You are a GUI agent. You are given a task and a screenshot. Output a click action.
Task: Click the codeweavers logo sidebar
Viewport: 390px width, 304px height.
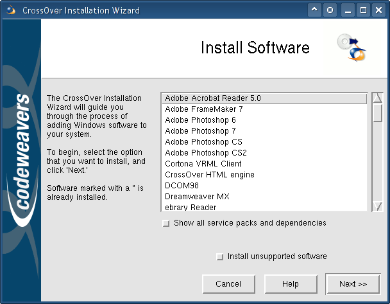click(21, 160)
